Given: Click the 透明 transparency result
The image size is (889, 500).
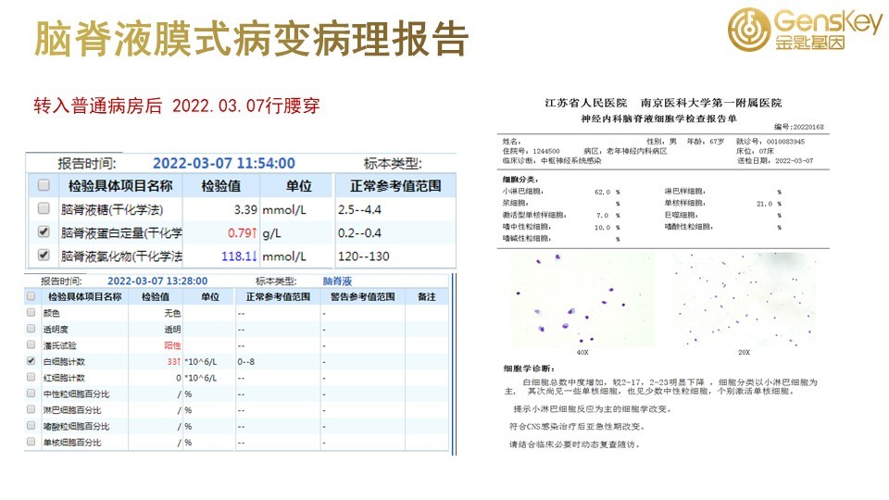Looking at the screenshot, I should 172,330.
